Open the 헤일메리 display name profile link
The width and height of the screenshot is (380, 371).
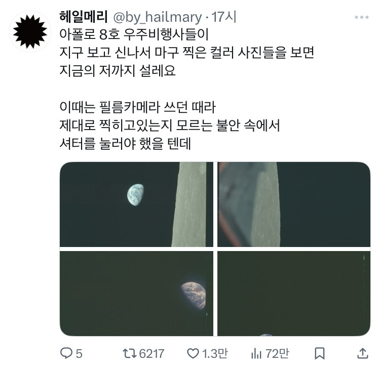tap(84, 17)
